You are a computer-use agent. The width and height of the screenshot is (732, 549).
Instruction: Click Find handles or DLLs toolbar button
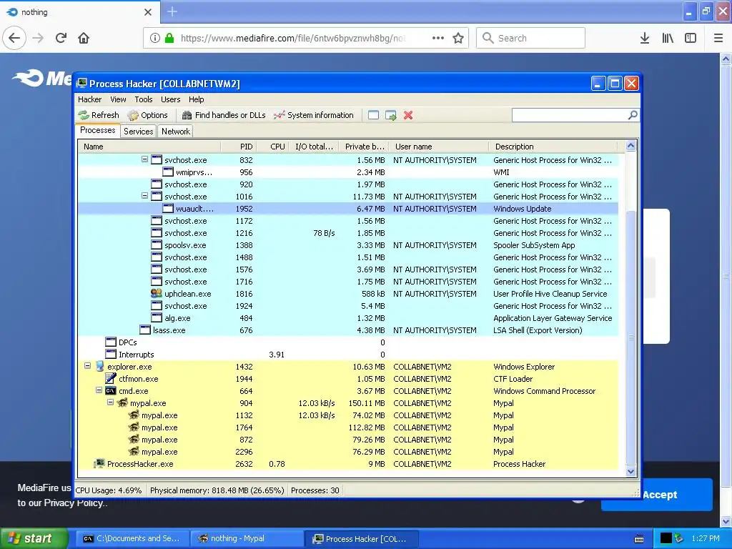coord(224,115)
